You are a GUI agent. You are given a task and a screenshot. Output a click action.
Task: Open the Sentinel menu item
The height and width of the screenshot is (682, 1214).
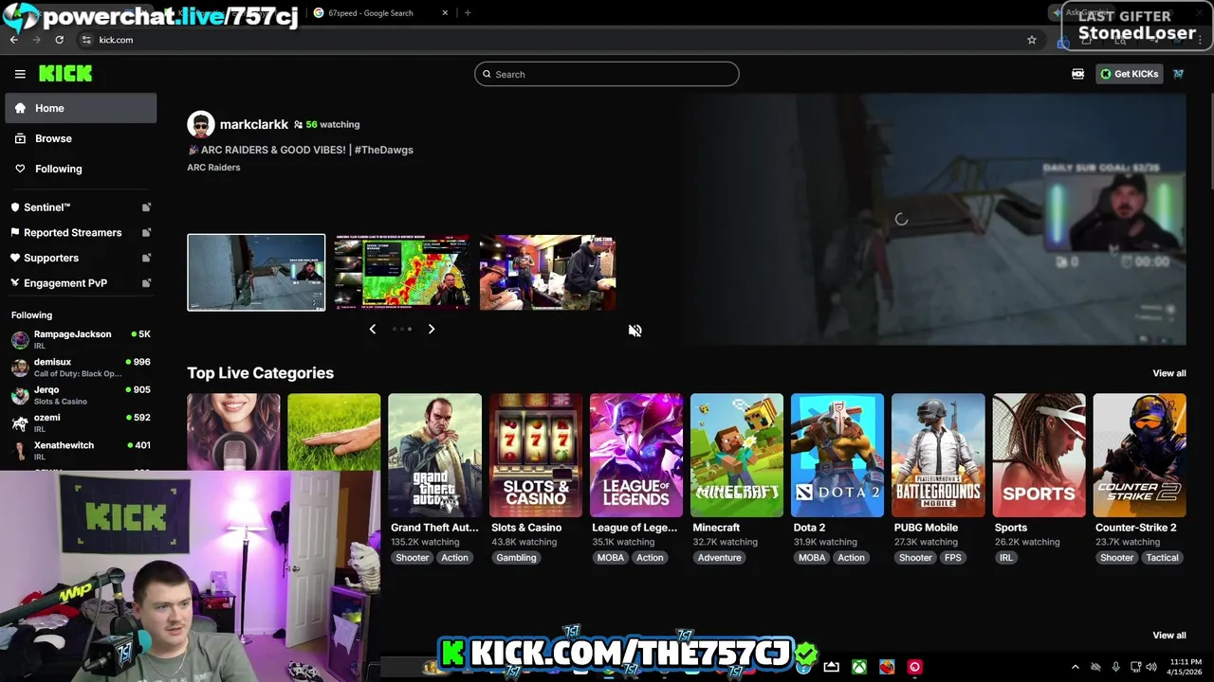pyautogui.click(x=81, y=207)
